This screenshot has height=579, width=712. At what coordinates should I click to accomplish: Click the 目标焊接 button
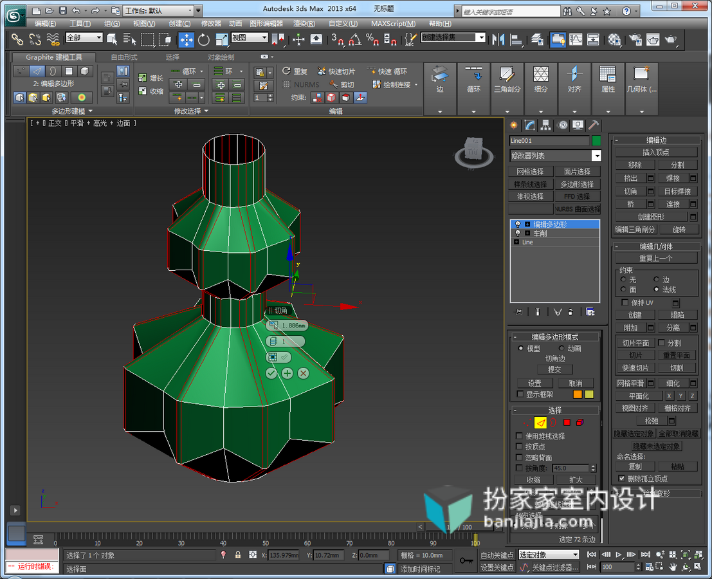677,192
